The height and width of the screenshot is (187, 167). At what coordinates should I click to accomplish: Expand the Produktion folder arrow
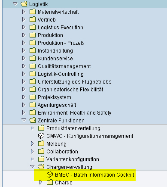coord(24,35)
